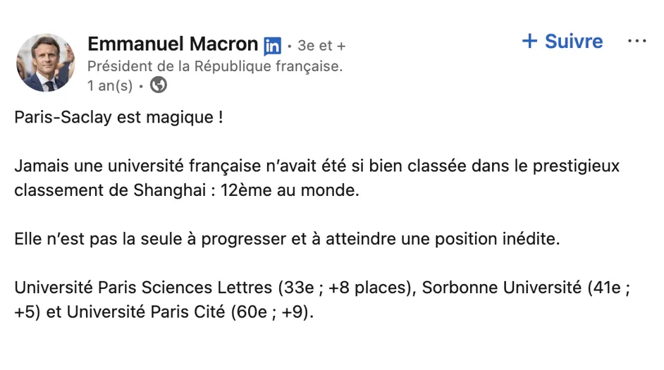Click the globe public visibility icon
Viewport: 664px width, 370px height.
click(x=159, y=85)
